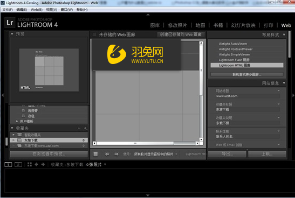Select the Web module tab
The height and width of the screenshot is (198, 295).
[286, 25]
